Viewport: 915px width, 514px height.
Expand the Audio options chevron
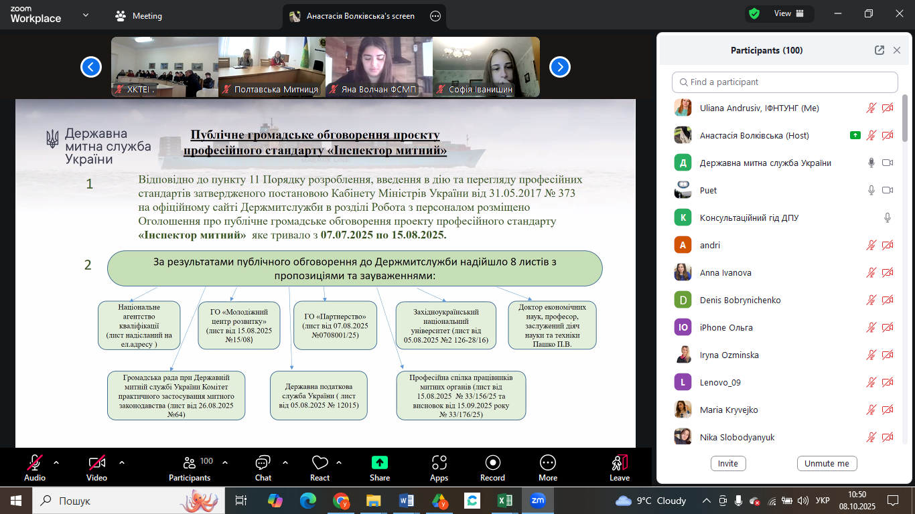click(x=56, y=462)
